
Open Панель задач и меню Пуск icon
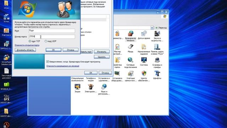(157, 49)
